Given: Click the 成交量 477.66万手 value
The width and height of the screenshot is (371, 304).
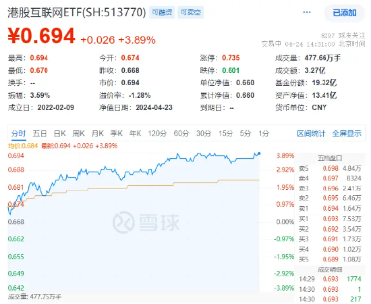Looking at the screenshot, I should tap(322, 58).
